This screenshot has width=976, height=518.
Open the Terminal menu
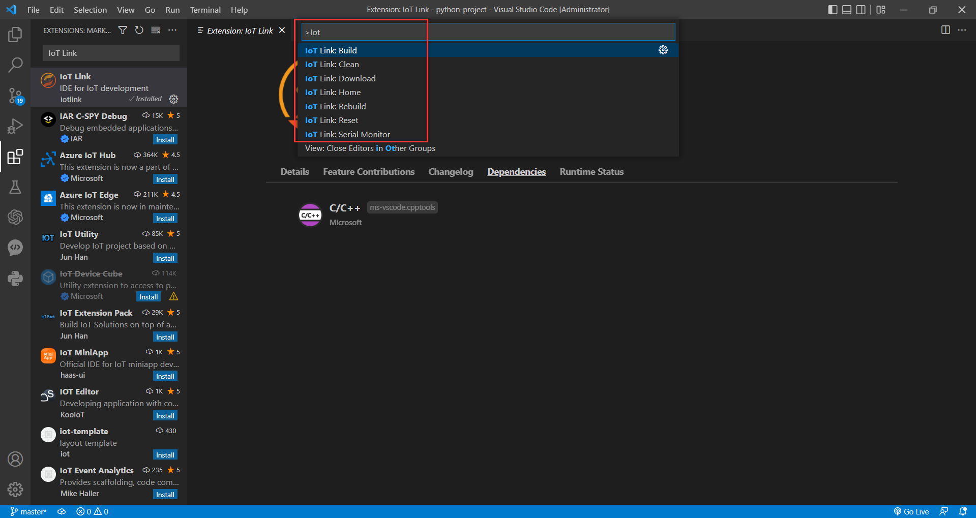pyautogui.click(x=205, y=10)
